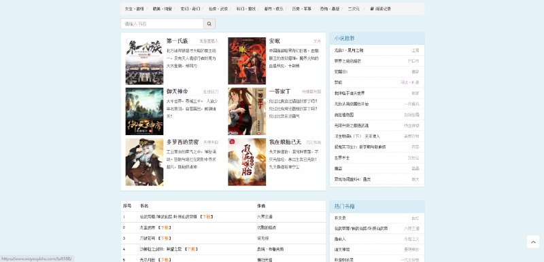Click the 多罗西的禁密 book cover
This screenshot has width=544, height=262.
[144, 162]
